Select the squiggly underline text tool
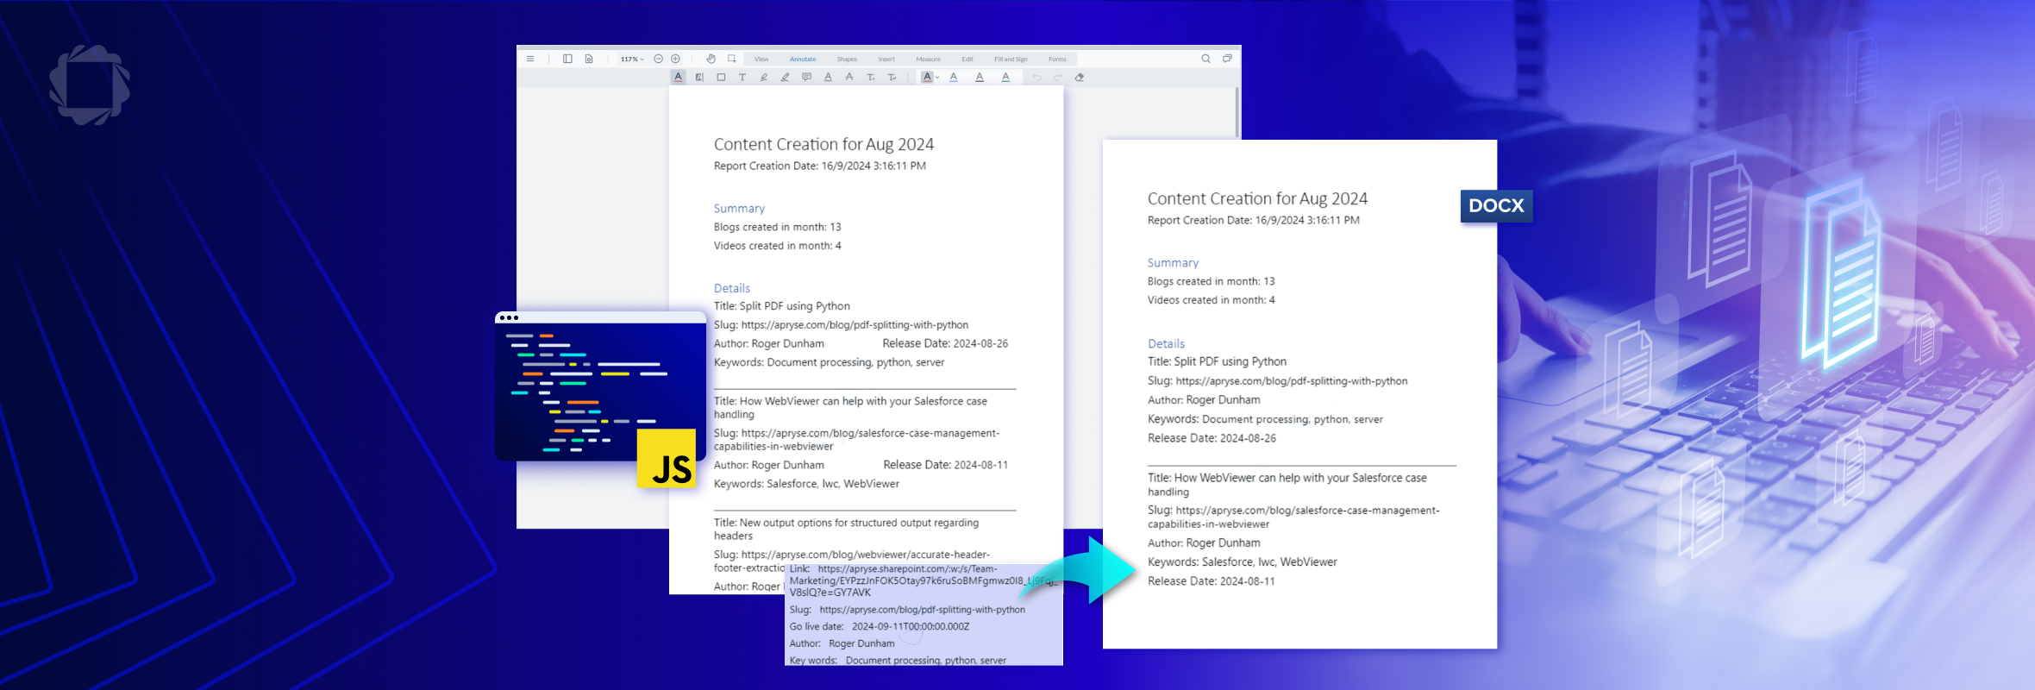This screenshot has height=690, width=2035. [828, 77]
